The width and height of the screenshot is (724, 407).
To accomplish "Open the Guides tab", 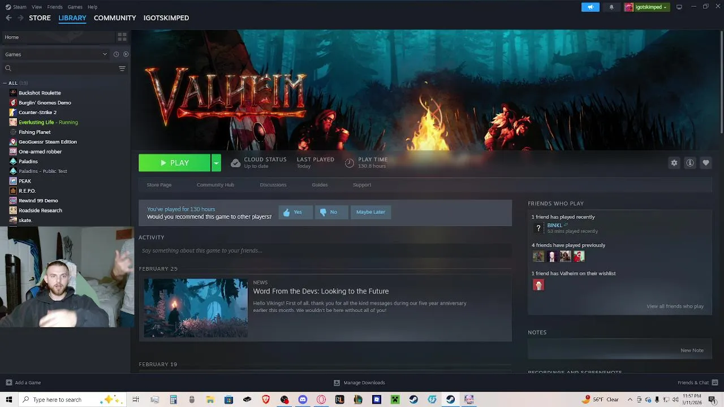I will coord(320,185).
